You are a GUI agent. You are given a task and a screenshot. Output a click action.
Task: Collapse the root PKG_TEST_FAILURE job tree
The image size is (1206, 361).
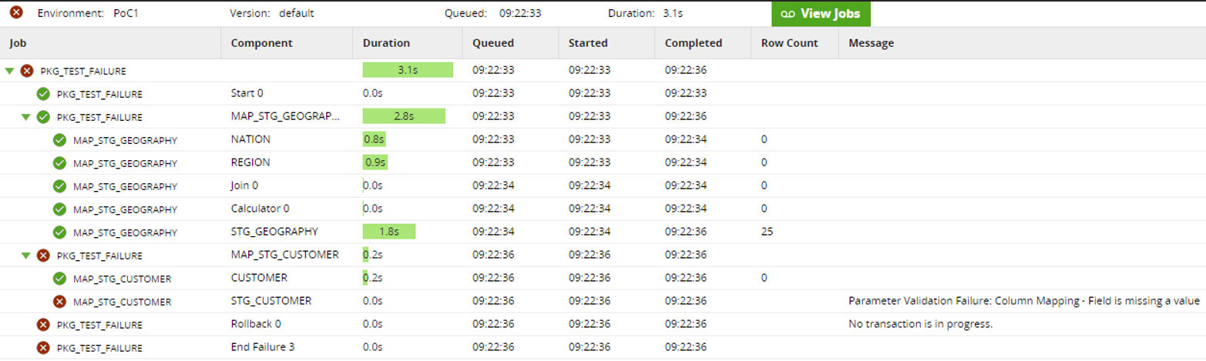click(9, 71)
